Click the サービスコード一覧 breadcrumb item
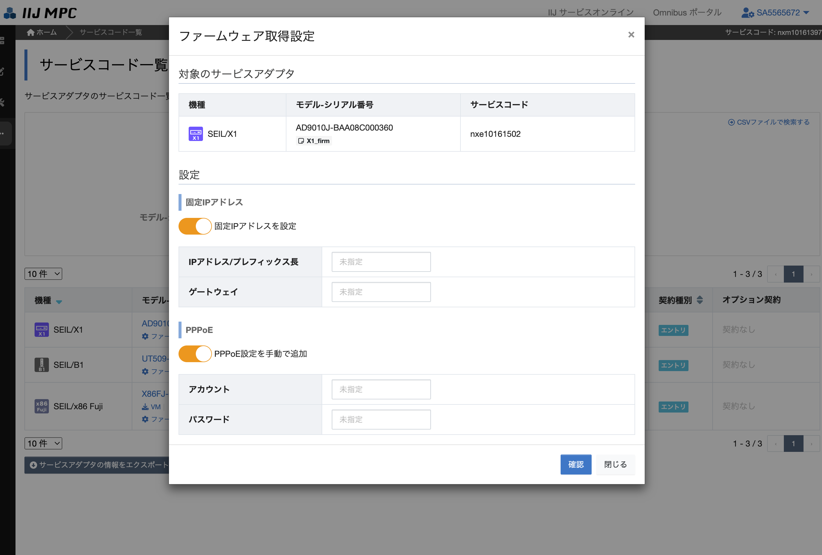This screenshot has width=822, height=555. (111, 32)
